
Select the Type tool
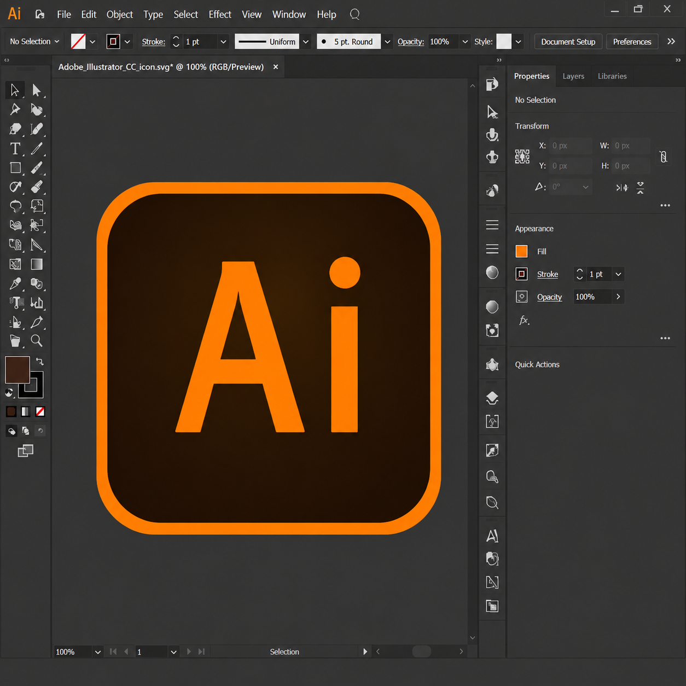coord(15,148)
